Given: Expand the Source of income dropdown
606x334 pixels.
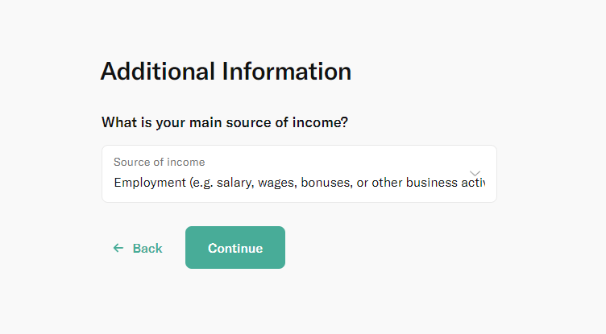Looking at the screenshot, I should tap(299, 174).
